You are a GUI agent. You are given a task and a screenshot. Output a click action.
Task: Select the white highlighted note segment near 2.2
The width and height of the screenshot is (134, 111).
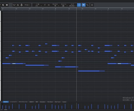coord(14,64)
